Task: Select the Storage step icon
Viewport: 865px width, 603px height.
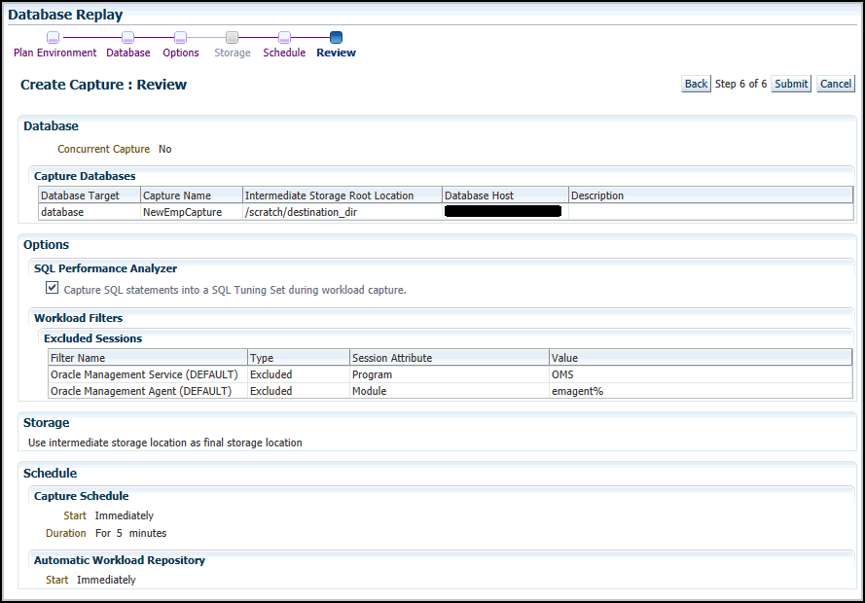Action: tap(232, 36)
